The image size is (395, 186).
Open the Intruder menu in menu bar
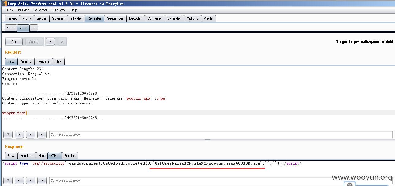tap(23, 10)
